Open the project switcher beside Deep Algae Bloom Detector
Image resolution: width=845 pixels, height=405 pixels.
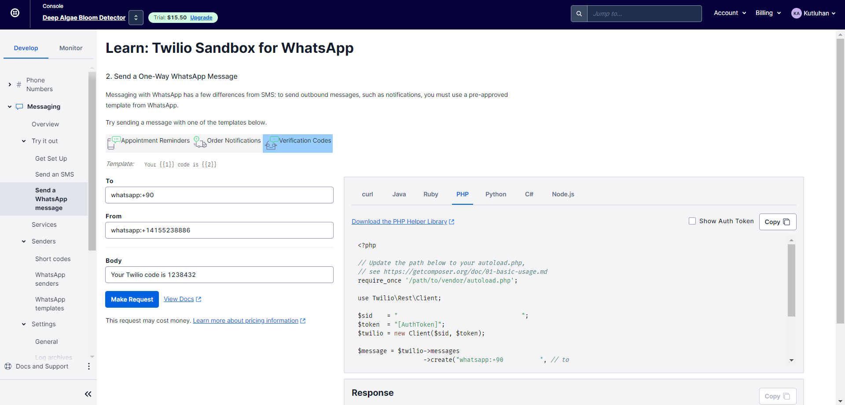tap(136, 17)
